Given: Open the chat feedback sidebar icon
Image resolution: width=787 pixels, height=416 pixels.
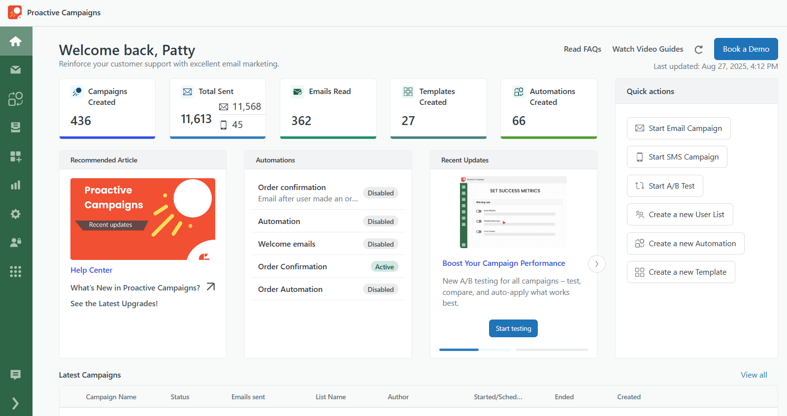Looking at the screenshot, I should (16, 375).
